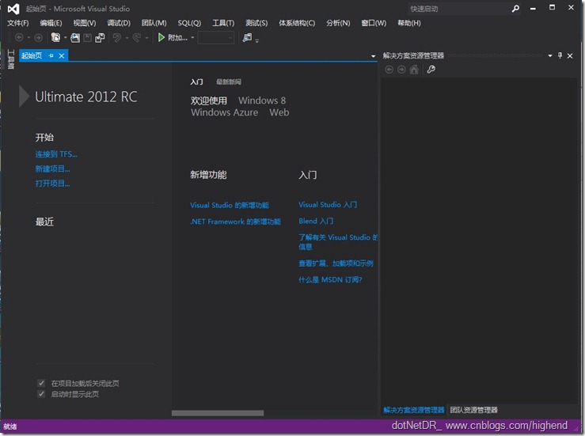The image size is (585, 436).
Task: Click the Redo toolbar icon
Action: click(137, 38)
